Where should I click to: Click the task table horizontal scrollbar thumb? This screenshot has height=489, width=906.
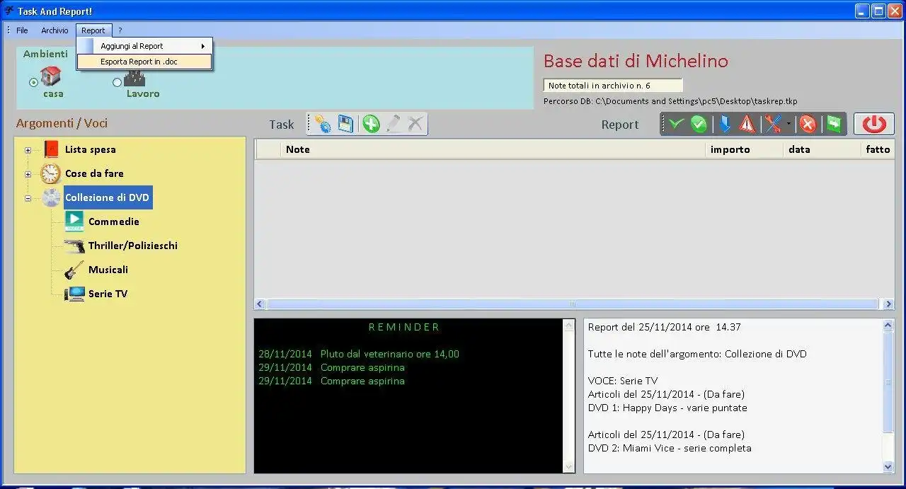coord(573,304)
